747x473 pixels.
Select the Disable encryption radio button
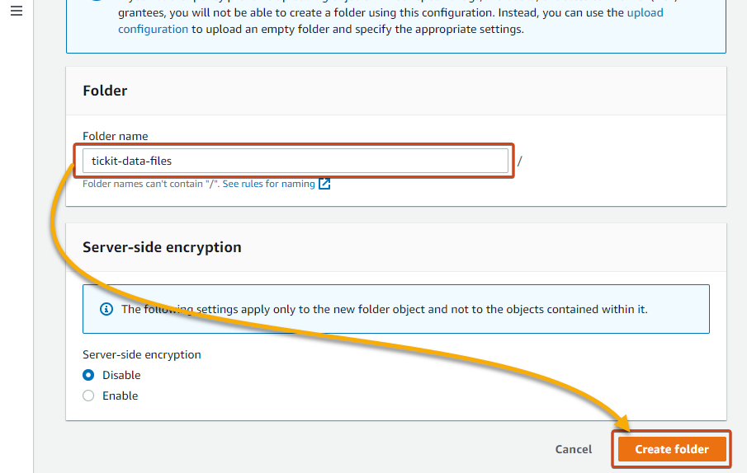point(88,375)
